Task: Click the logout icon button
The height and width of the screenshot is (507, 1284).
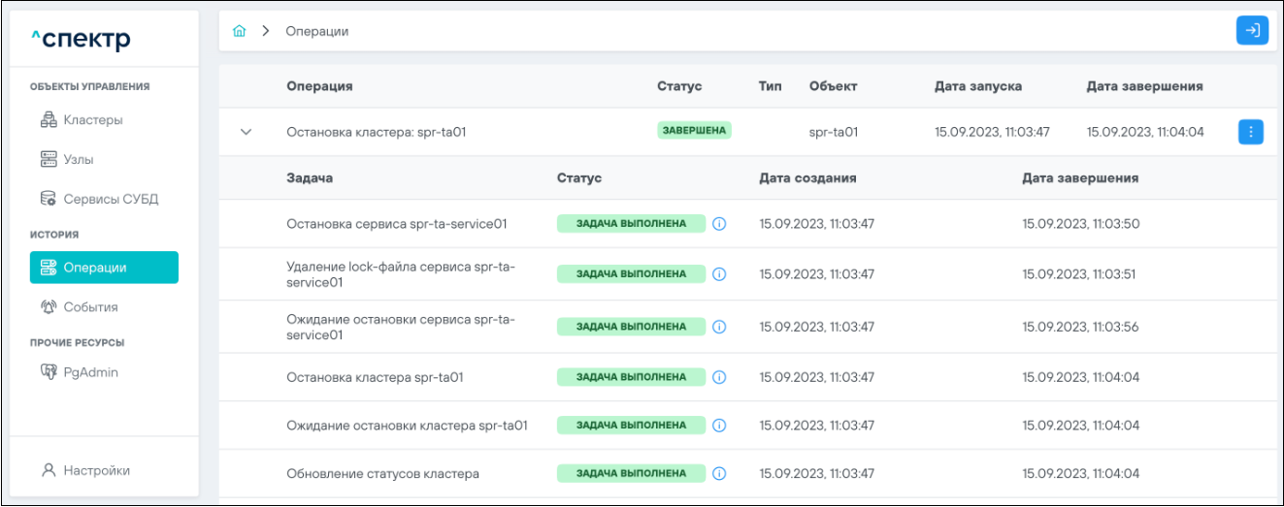Action: tap(1252, 31)
